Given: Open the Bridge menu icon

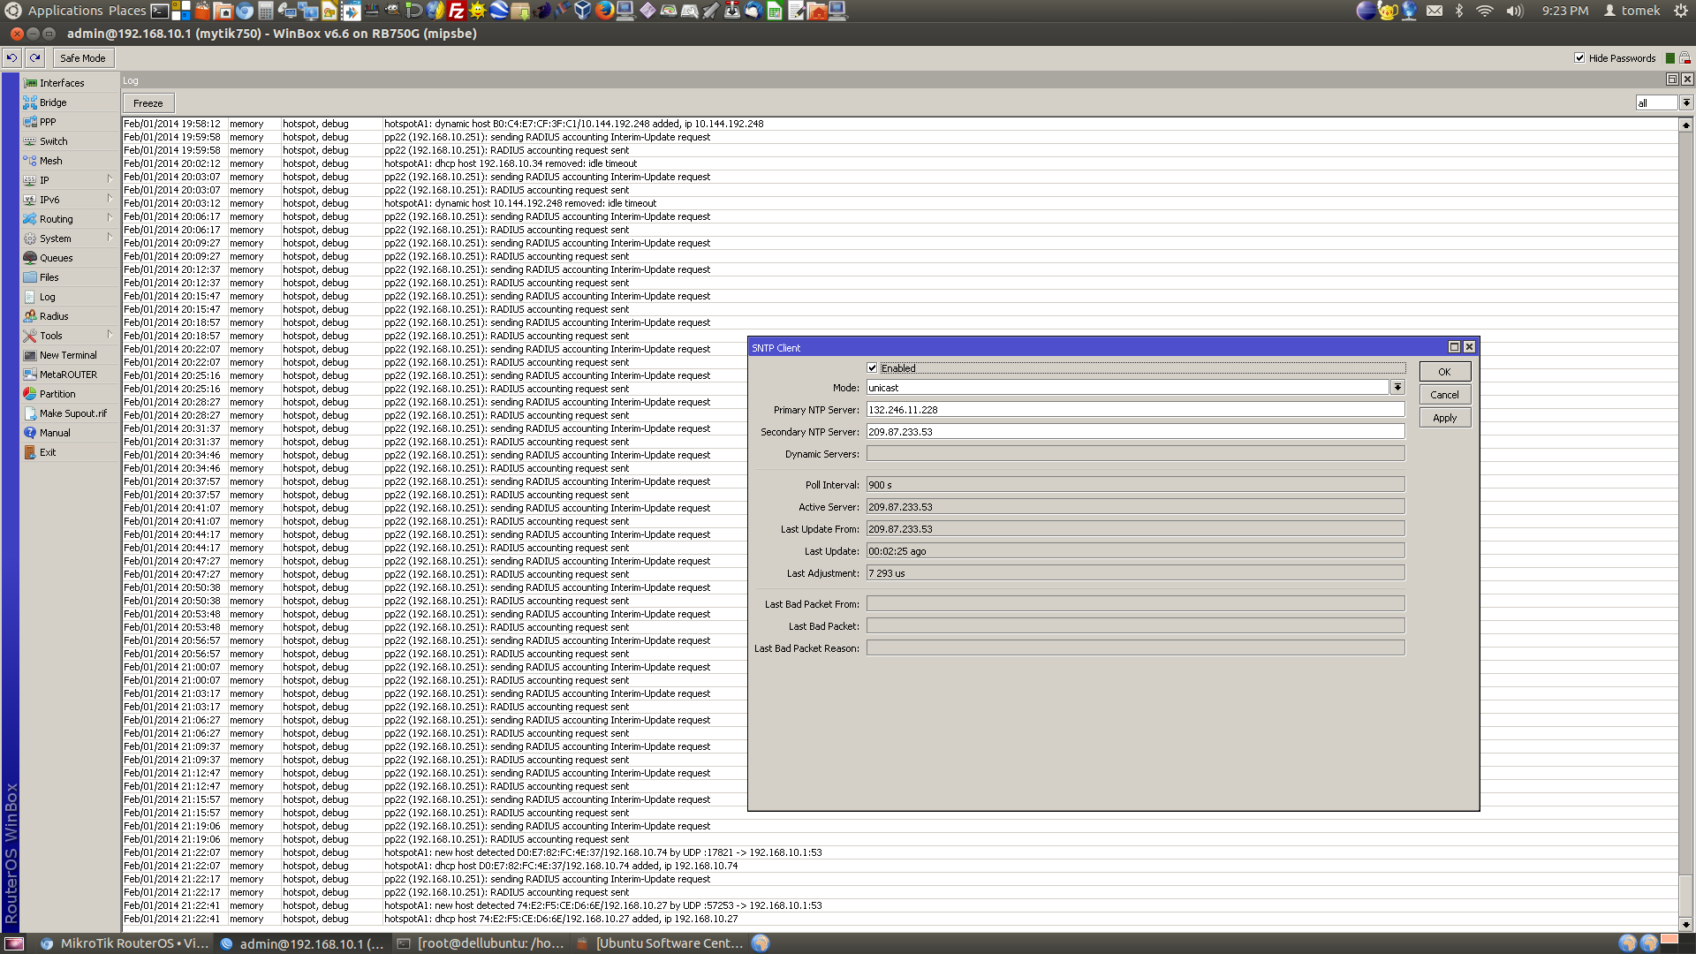Looking at the screenshot, I should tap(30, 102).
